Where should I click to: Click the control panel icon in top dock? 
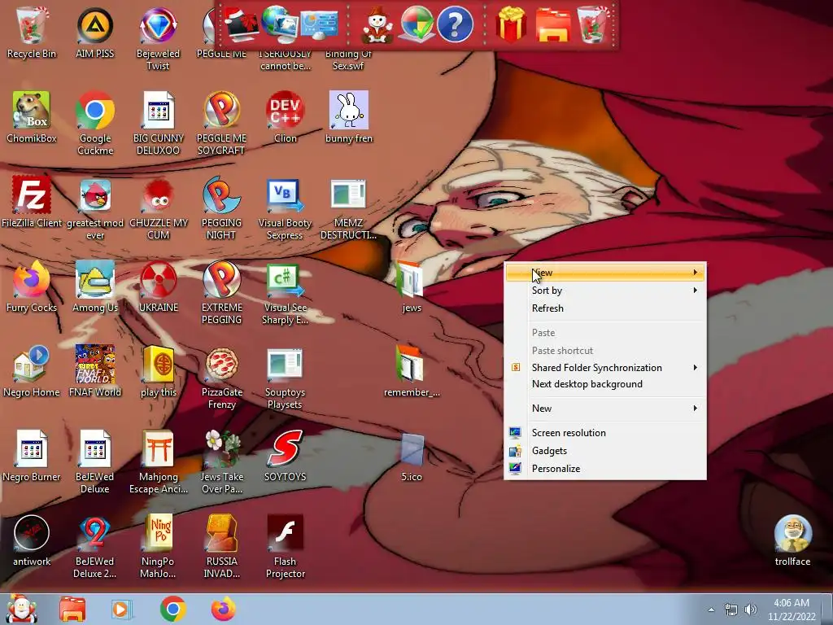point(319,24)
